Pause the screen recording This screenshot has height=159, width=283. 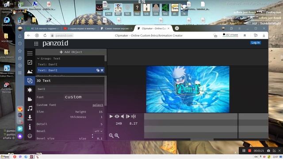(244, 151)
